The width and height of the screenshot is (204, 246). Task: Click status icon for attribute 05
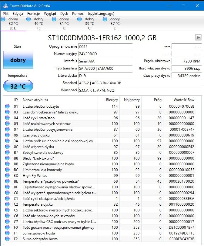point(7,123)
